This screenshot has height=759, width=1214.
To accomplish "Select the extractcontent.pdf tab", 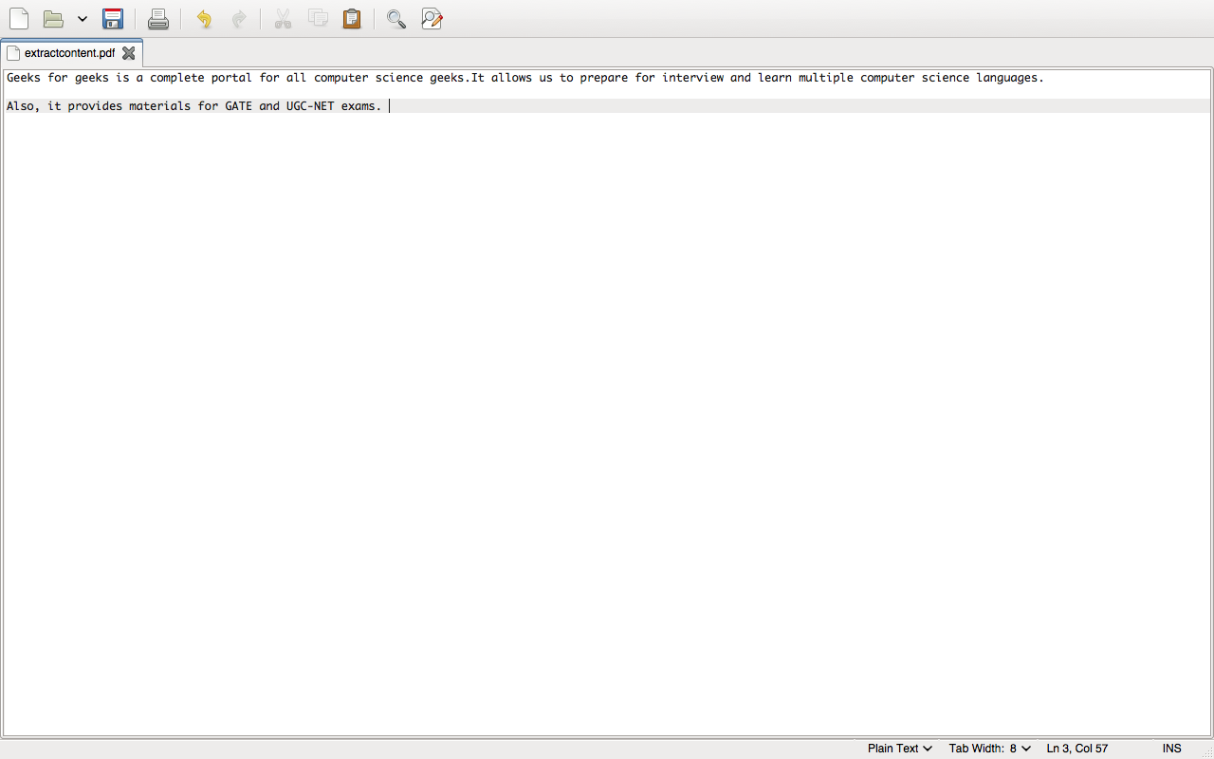I will coord(69,53).
